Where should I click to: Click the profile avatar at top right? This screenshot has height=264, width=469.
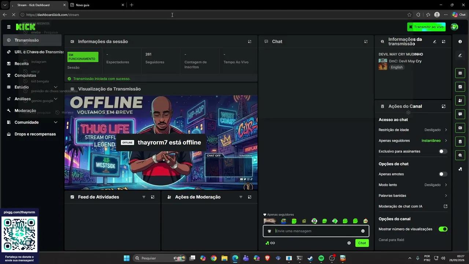454,27
